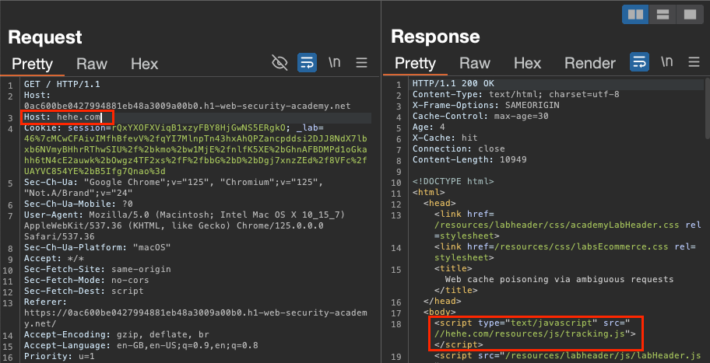This screenshot has height=363, width=710.
Task: Click the tracking.js script tag in the response
Action: point(536,333)
